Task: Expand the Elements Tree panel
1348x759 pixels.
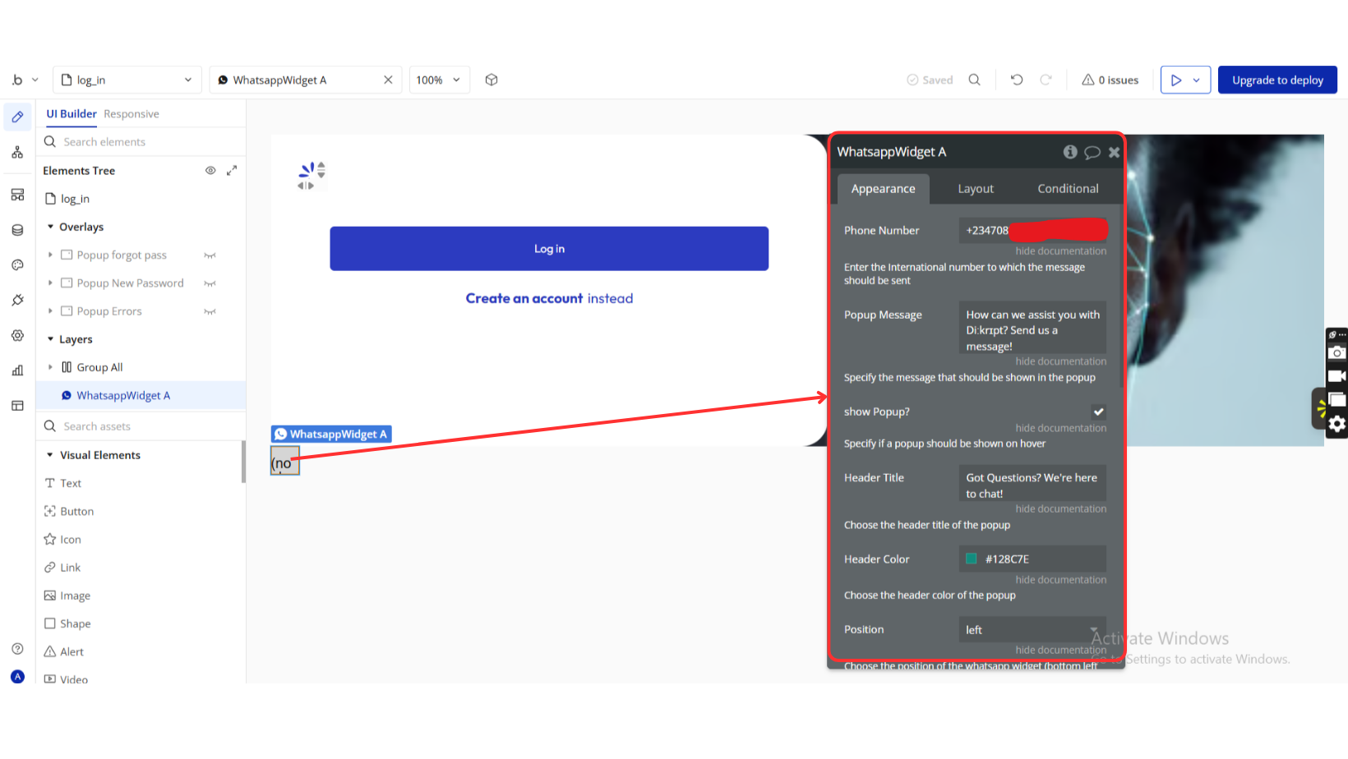Action: (232, 170)
